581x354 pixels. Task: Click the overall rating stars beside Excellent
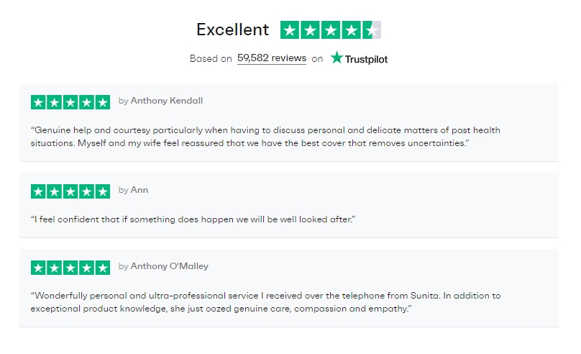click(x=331, y=29)
